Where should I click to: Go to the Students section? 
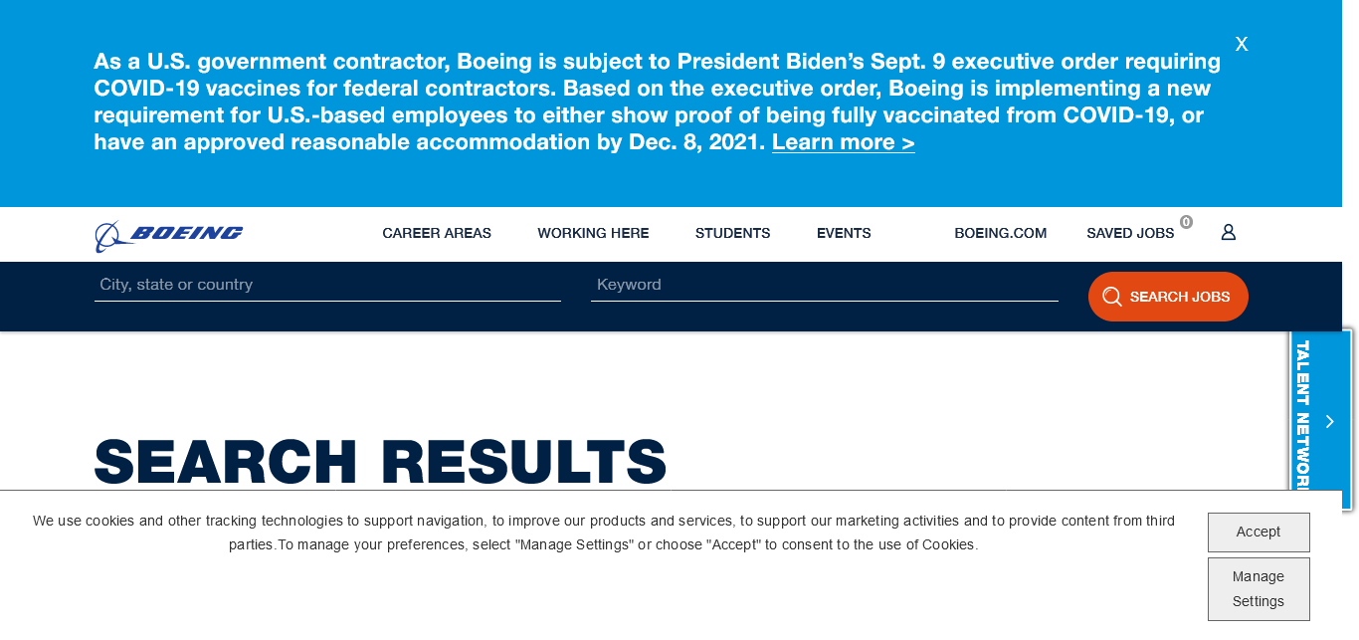click(732, 233)
